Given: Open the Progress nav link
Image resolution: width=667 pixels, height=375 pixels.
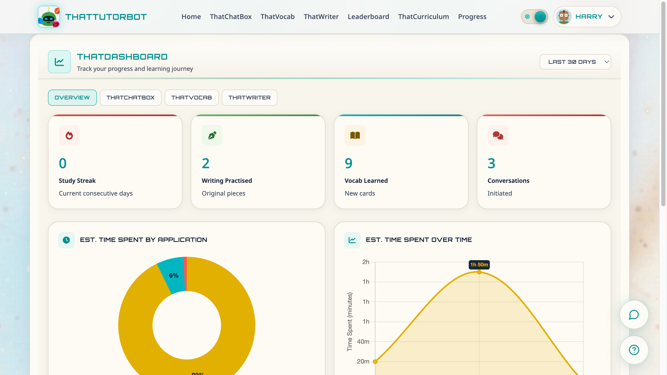Looking at the screenshot, I should tap(472, 17).
